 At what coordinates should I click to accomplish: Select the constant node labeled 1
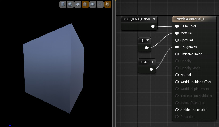(x=144, y=44)
